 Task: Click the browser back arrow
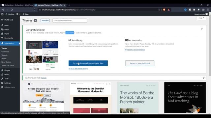point(3,10)
